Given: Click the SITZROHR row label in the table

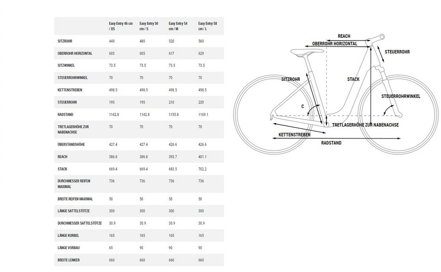Looking at the screenshot, I should point(66,41).
